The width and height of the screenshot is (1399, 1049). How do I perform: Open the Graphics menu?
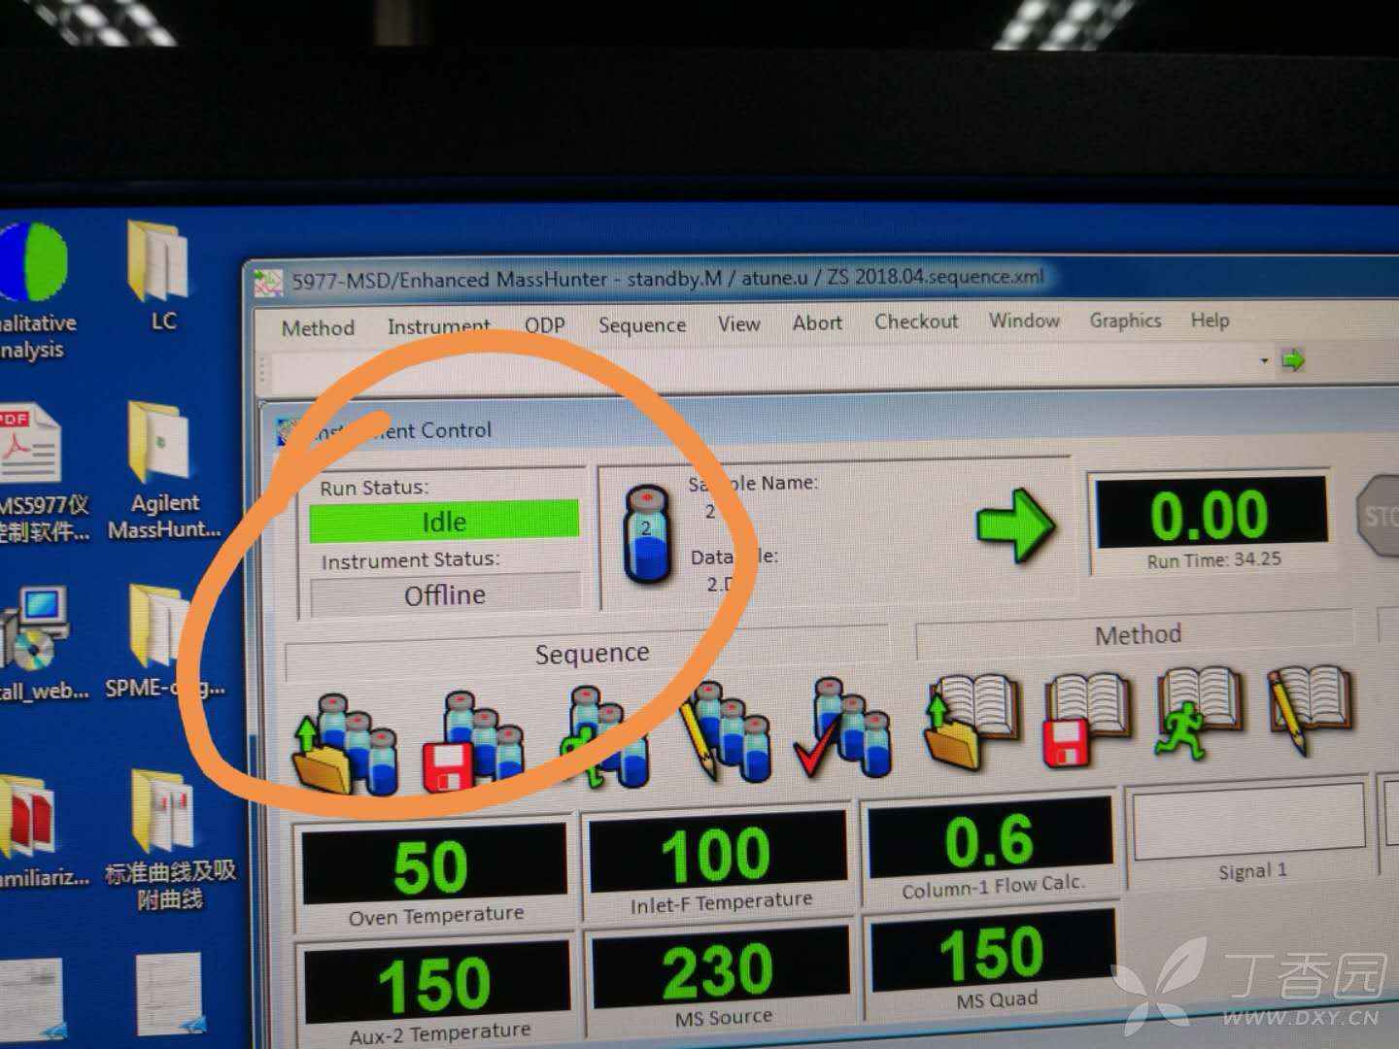[1125, 321]
